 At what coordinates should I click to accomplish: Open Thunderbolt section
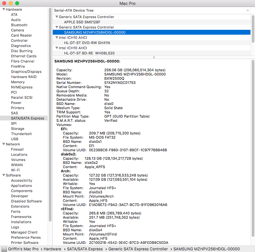[x=21, y=134]
